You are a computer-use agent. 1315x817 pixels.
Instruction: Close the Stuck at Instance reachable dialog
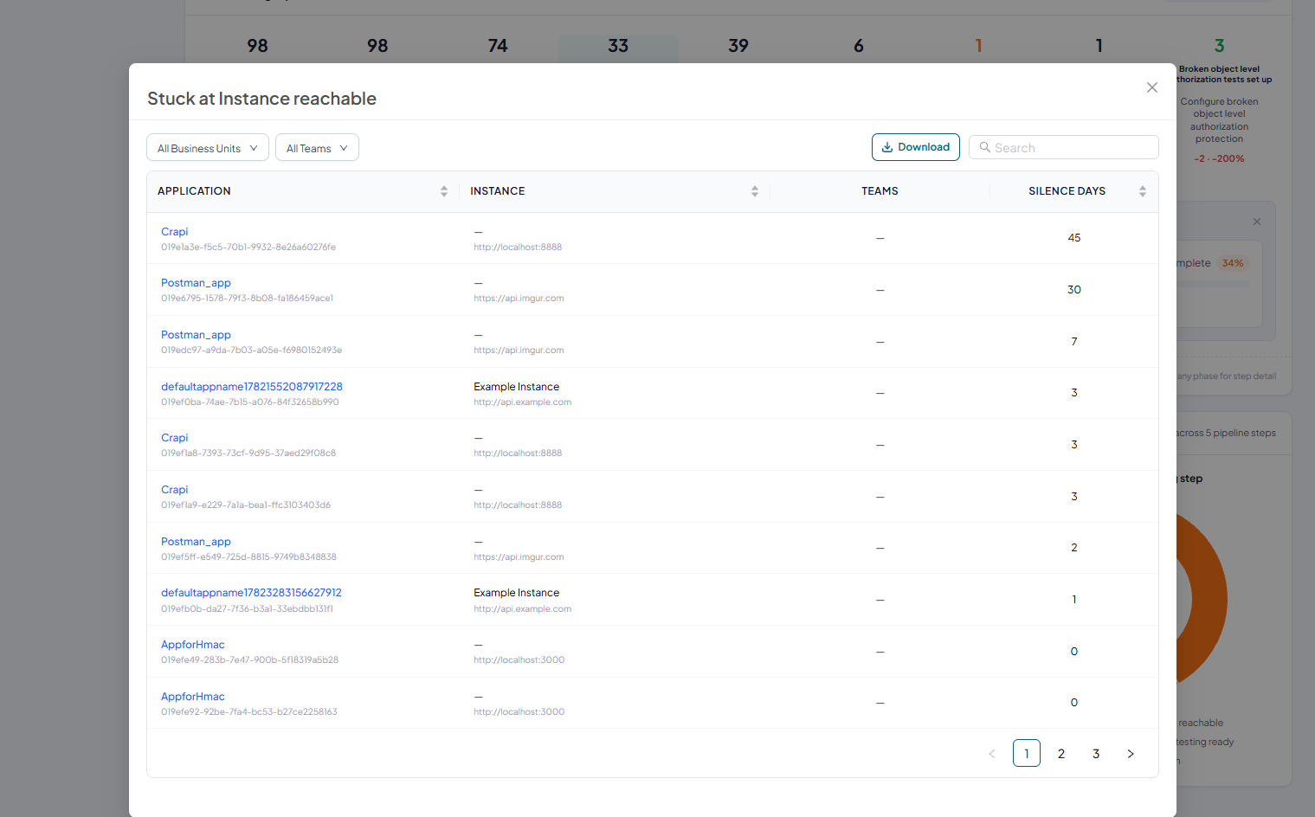point(1152,87)
